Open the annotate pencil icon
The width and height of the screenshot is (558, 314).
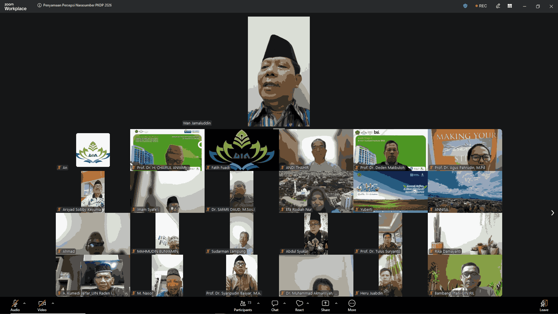click(x=498, y=6)
